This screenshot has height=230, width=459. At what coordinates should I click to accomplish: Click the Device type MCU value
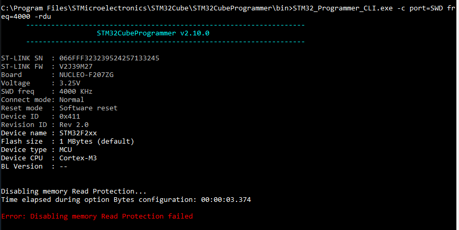click(x=66, y=150)
